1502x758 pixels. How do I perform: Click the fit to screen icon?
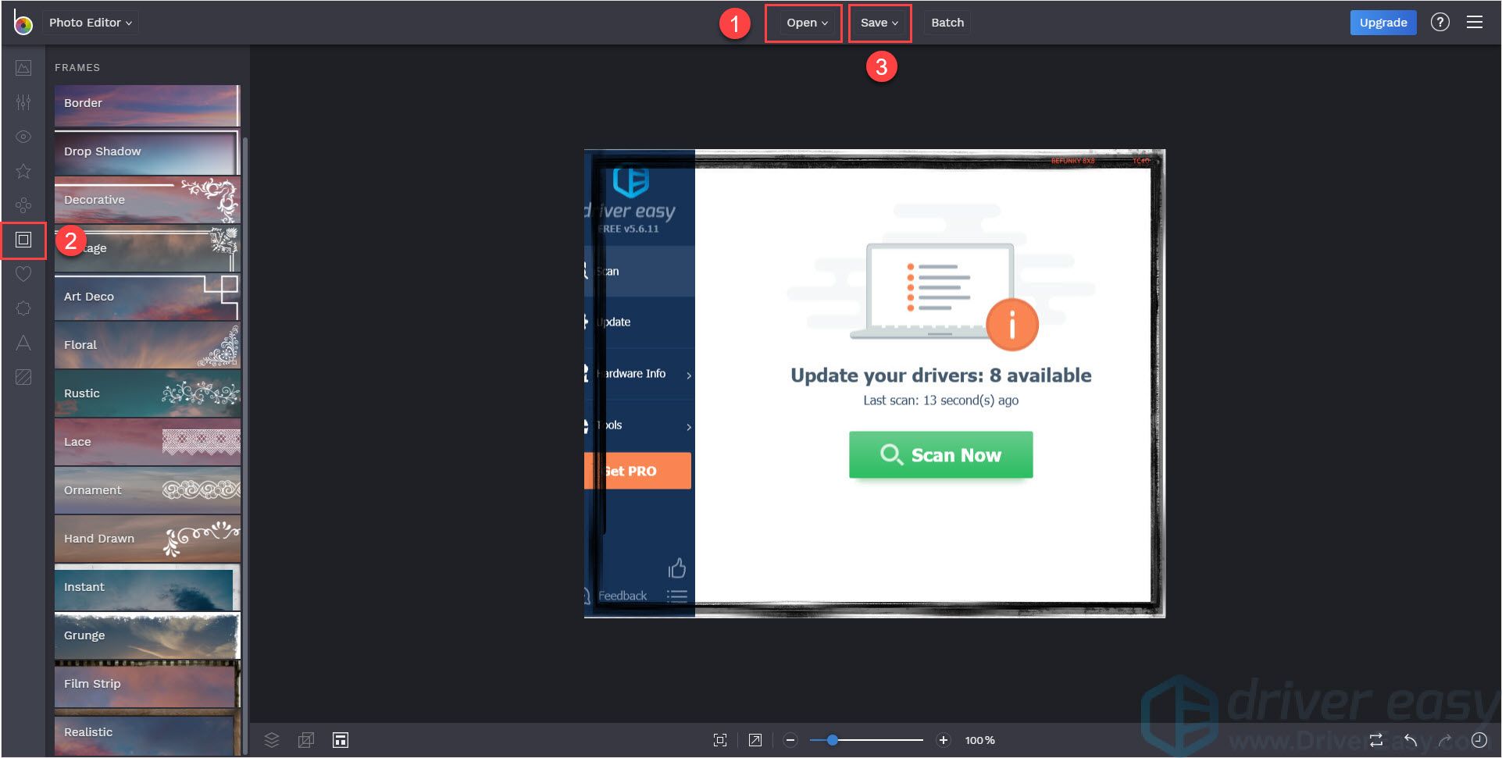point(720,740)
